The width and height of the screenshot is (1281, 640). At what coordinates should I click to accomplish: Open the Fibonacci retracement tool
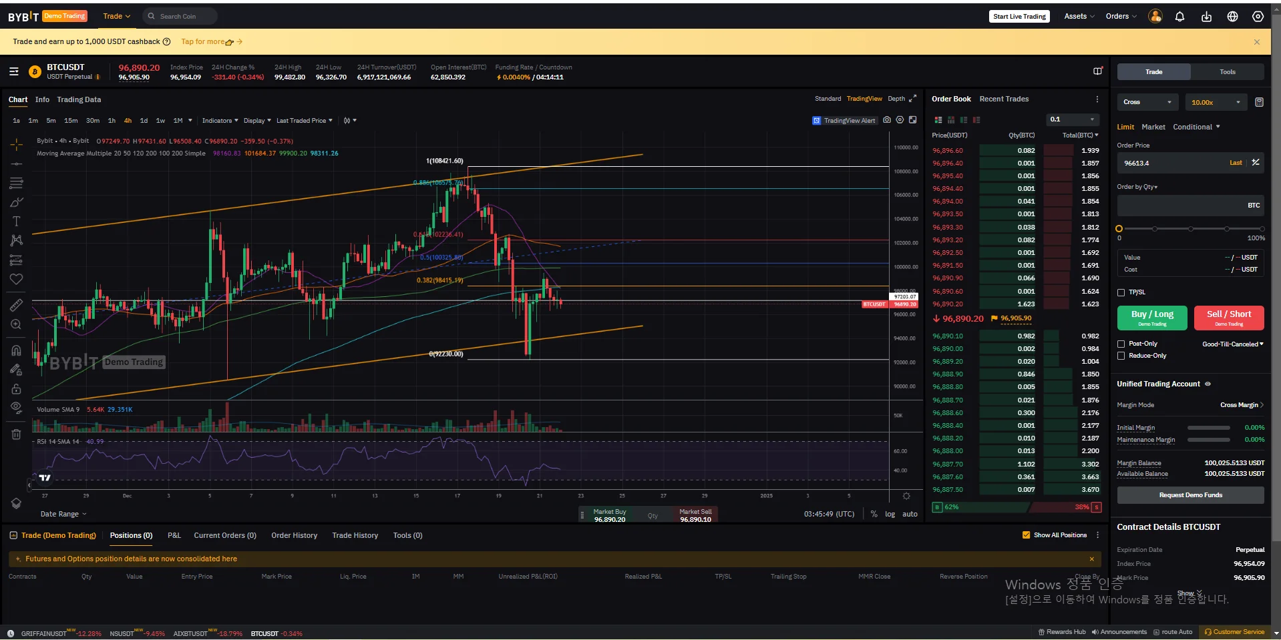click(17, 183)
